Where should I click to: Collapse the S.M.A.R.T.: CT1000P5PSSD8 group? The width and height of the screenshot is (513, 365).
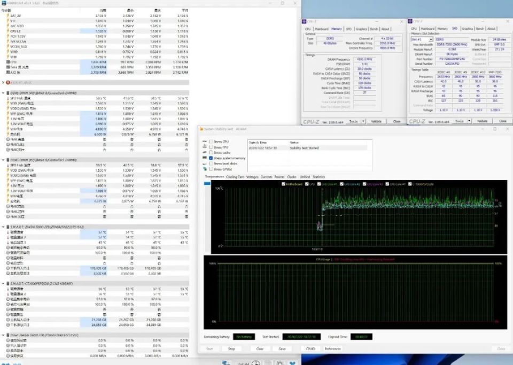pyautogui.click(x=3, y=284)
